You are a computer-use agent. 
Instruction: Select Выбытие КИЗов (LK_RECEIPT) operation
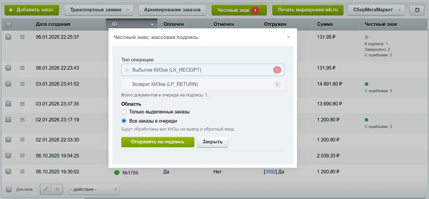point(203,70)
